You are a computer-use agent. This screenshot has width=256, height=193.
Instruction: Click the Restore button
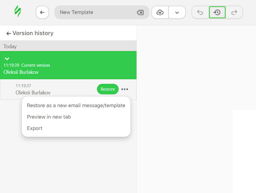[x=108, y=89]
